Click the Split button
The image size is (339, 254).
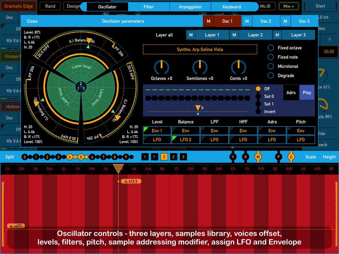tap(10, 157)
